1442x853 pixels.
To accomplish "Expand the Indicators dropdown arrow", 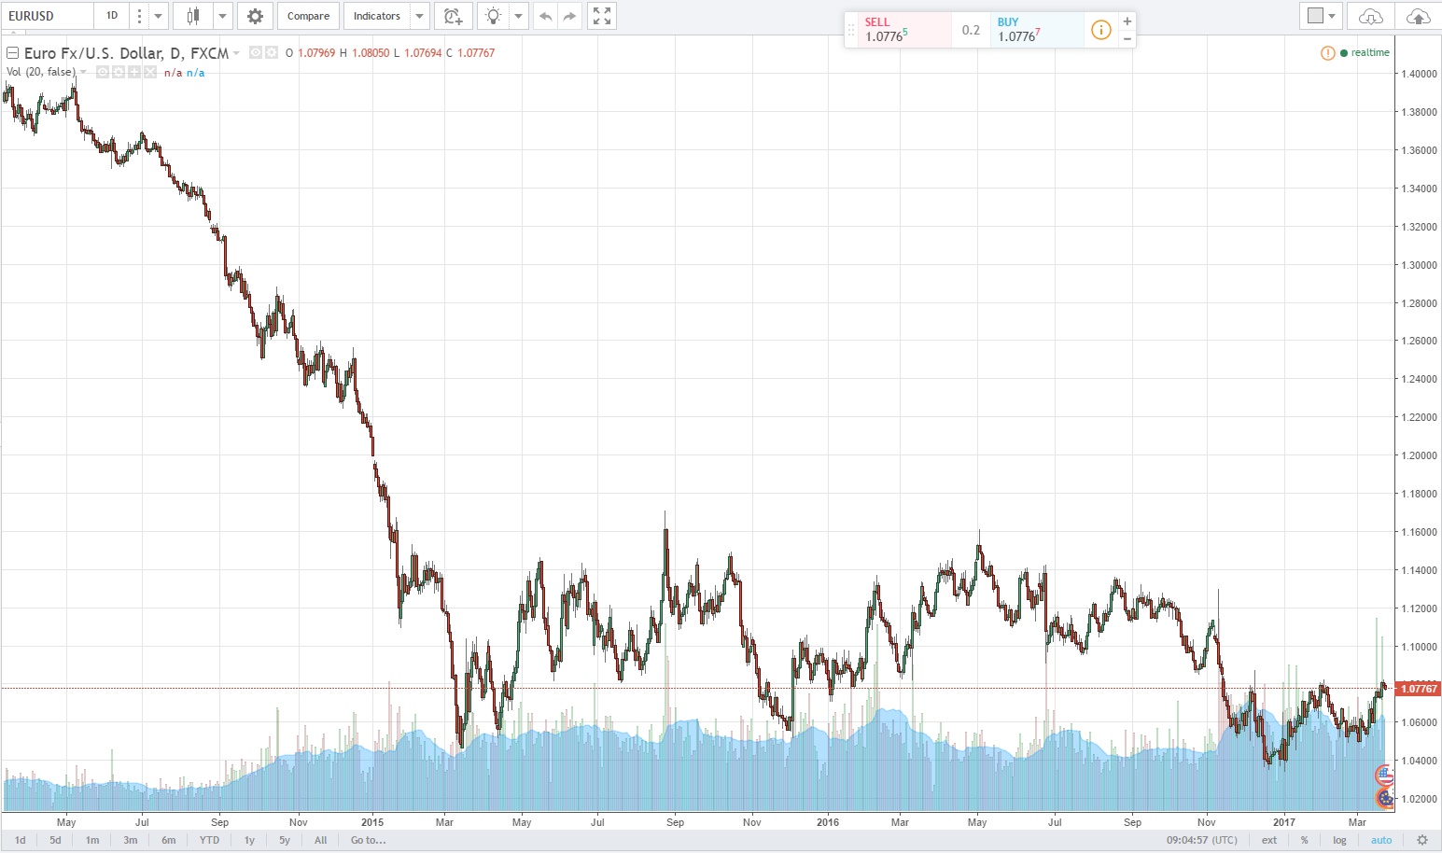I will [419, 16].
